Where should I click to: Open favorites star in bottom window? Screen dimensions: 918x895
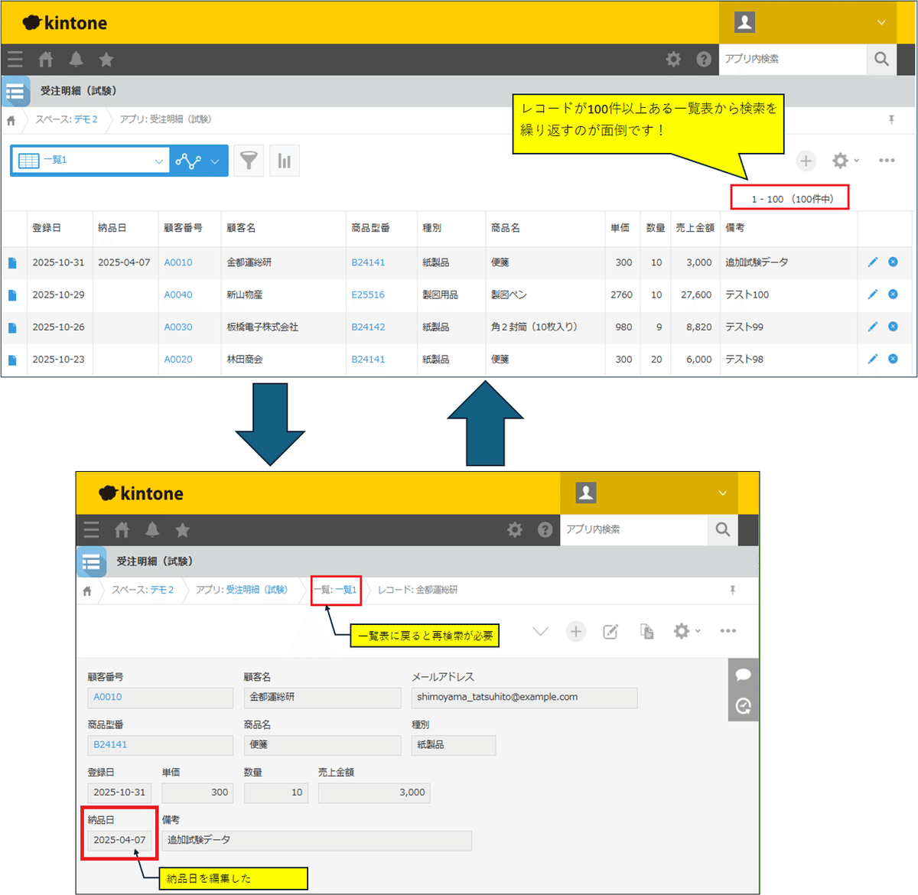pos(182,529)
